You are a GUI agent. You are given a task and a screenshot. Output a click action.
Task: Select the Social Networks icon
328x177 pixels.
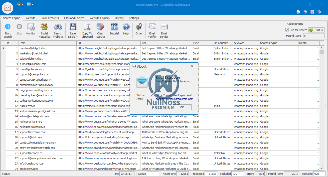tap(44, 27)
